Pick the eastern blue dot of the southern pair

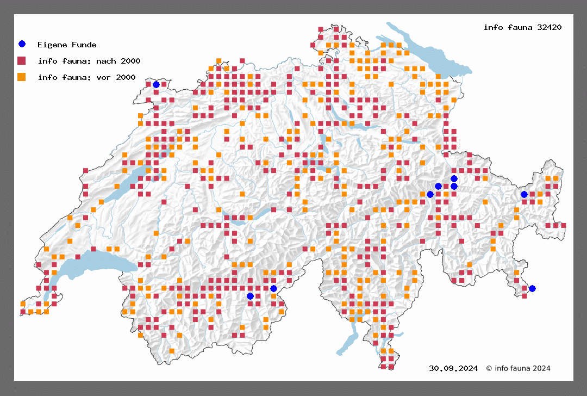[273, 288]
